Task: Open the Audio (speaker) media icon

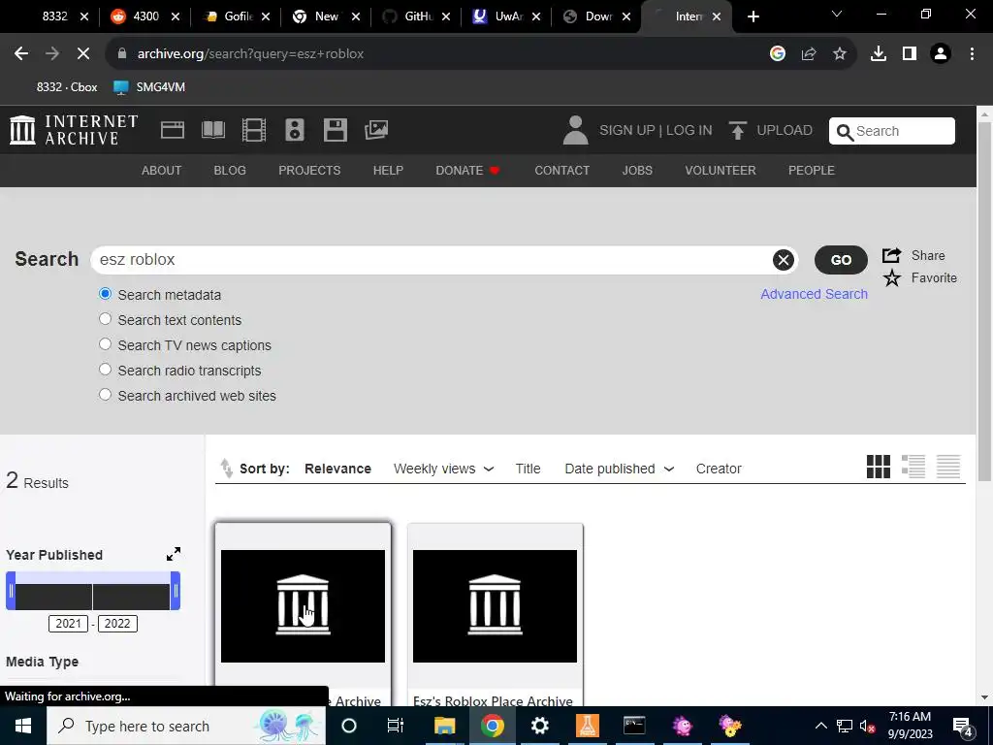Action: click(295, 130)
